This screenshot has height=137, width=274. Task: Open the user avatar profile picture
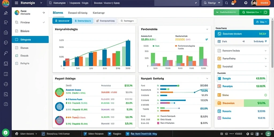point(254,3)
